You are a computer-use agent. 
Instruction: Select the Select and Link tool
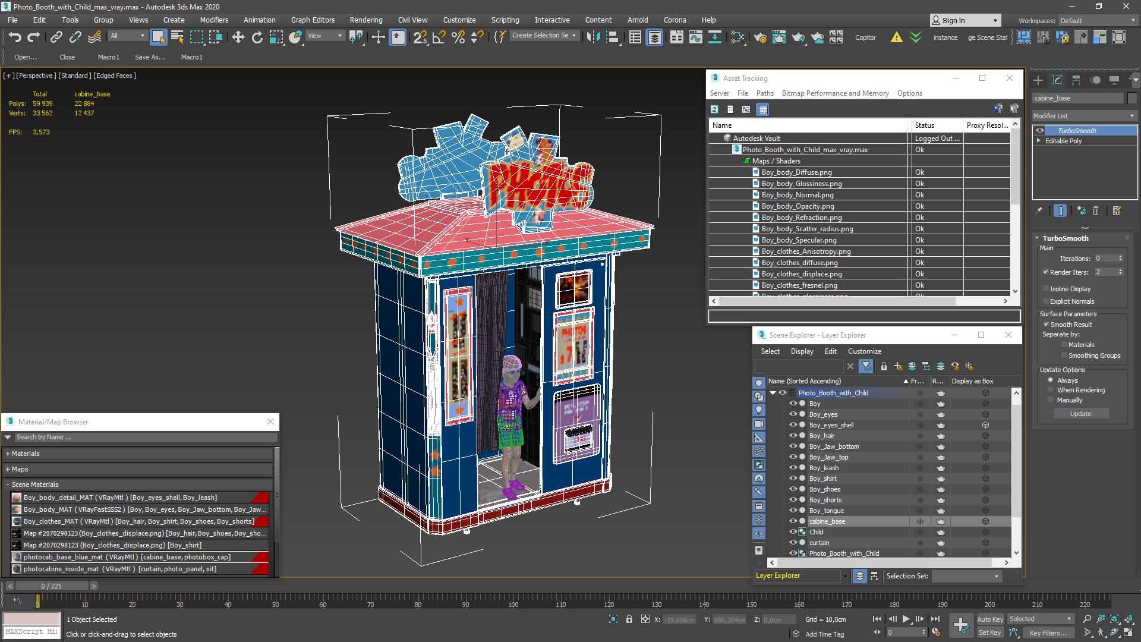pyautogui.click(x=56, y=37)
